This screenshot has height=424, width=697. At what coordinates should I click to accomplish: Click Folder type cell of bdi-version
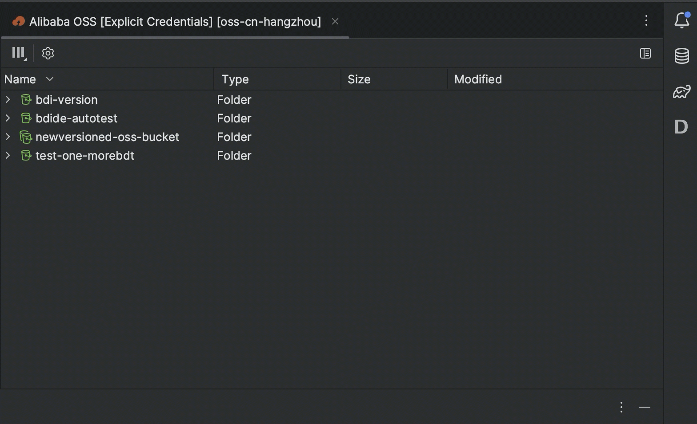pos(234,100)
